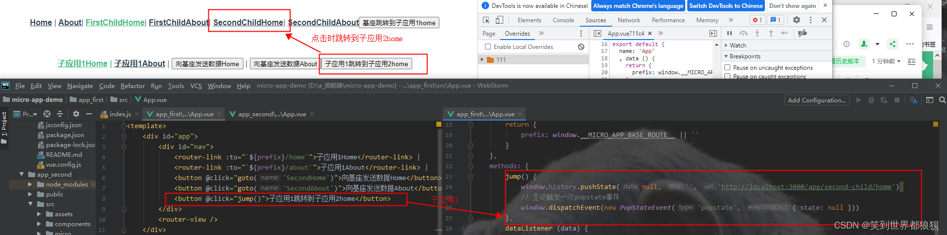Dismiss the DevTools language infobar
Viewport: 947px width, 235px height.
click(825, 5)
